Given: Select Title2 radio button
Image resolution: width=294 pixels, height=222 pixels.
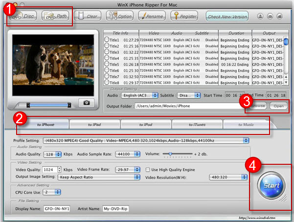Looking at the screenshot, I should point(107,45).
